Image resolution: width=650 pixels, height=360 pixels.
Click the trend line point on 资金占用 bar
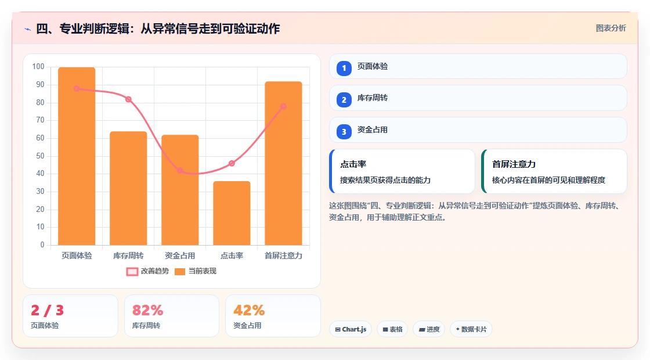[x=180, y=170]
